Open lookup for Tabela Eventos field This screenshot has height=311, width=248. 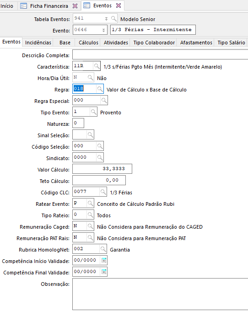click(x=113, y=19)
